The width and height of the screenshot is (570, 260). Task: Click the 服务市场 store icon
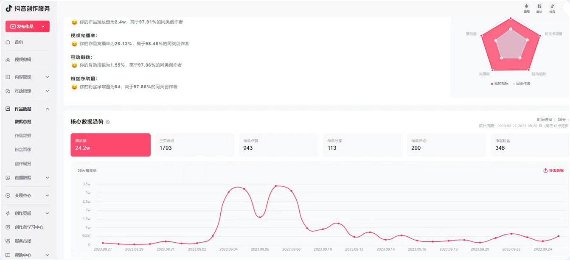(x=8, y=241)
